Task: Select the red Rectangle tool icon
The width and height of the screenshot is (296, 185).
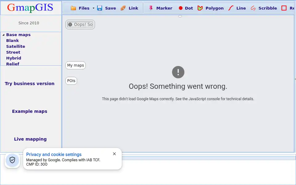Action: tap(284, 8)
